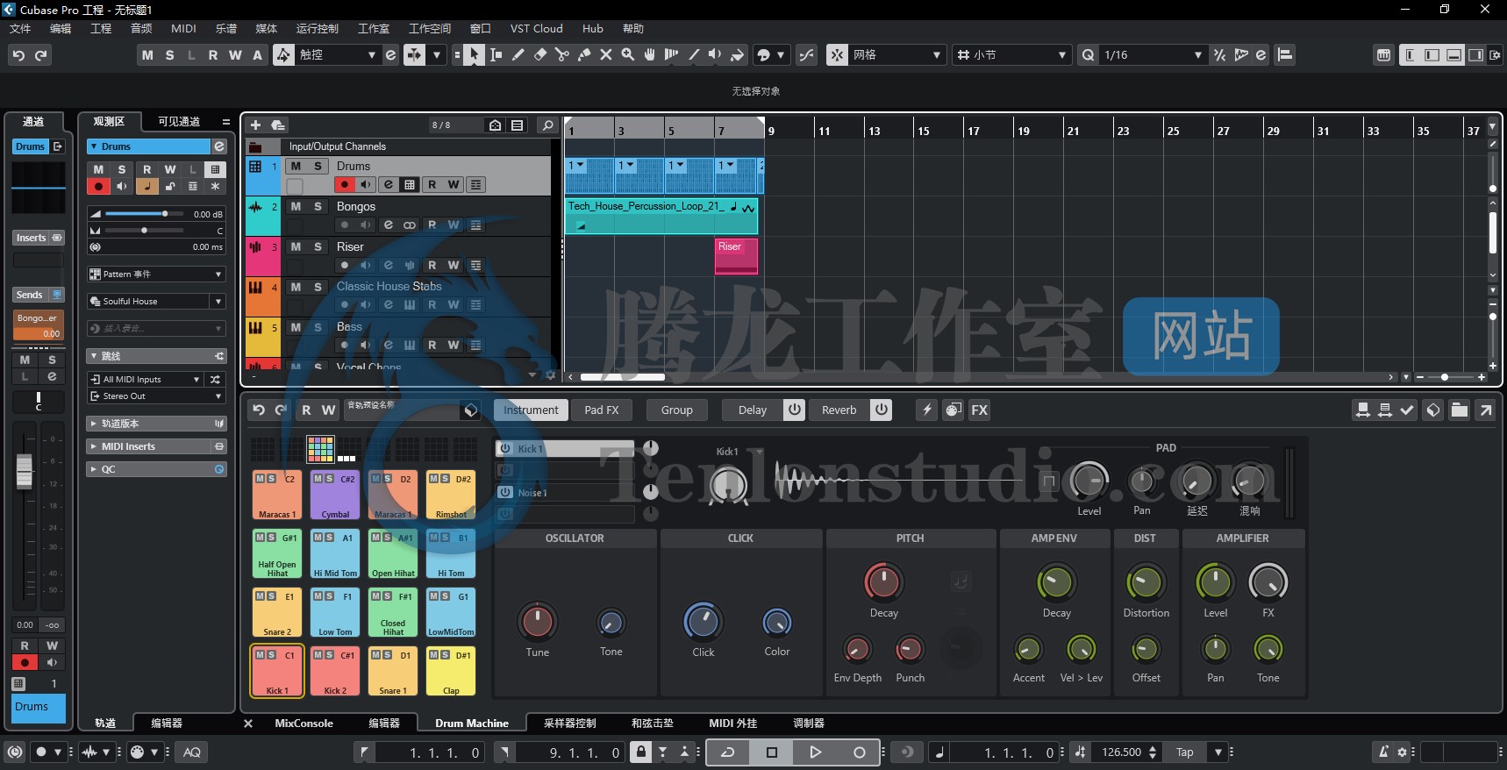Mute the Bongos track
Viewport: 1507px width, 770px height.
(296, 206)
